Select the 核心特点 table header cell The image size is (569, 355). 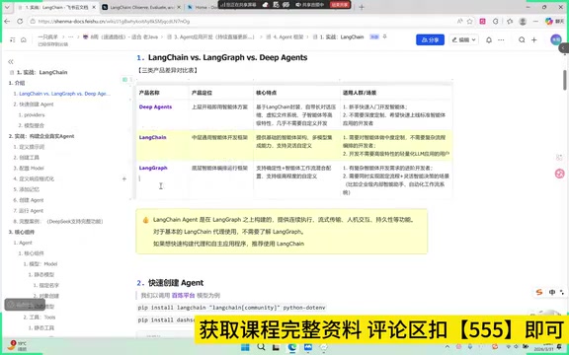(x=296, y=93)
